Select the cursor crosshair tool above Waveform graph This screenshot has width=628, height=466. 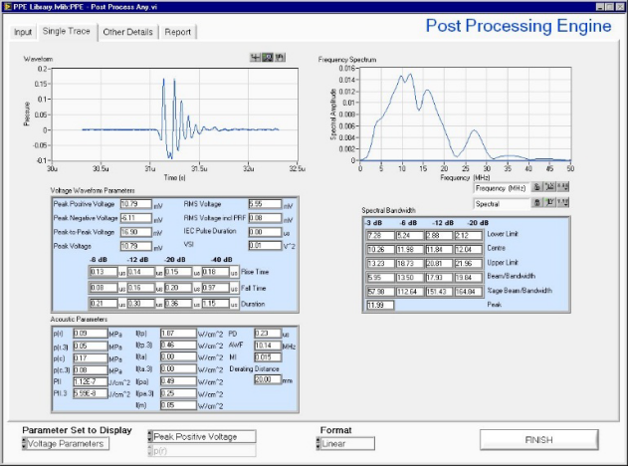(x=256, y=58)
